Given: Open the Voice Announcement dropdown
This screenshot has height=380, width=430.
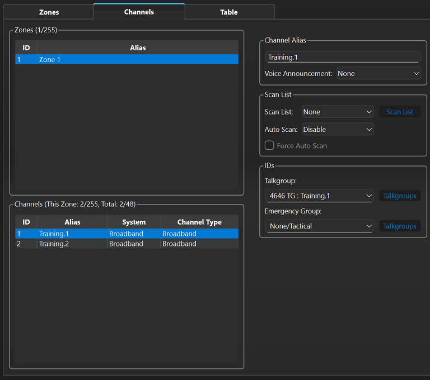Looking at the screenshot, I should click(x=378, y=73).
